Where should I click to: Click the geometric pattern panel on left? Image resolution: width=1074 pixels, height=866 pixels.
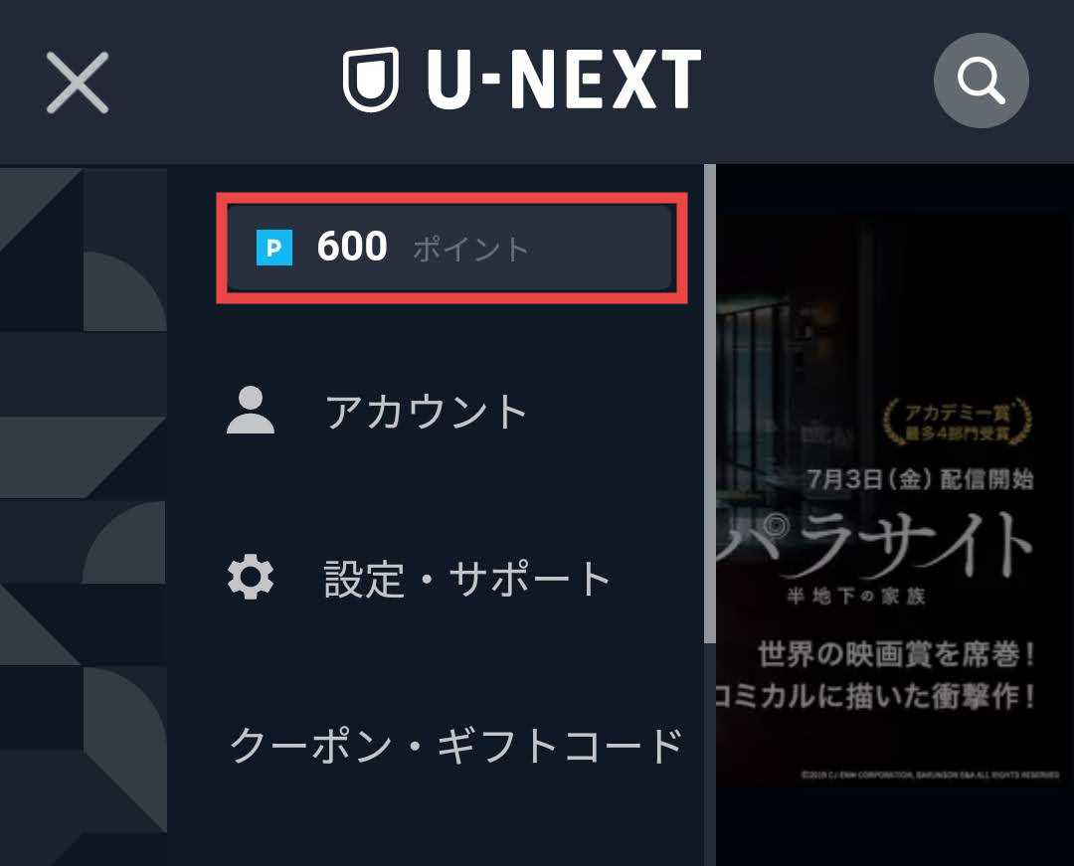[84, 515]
